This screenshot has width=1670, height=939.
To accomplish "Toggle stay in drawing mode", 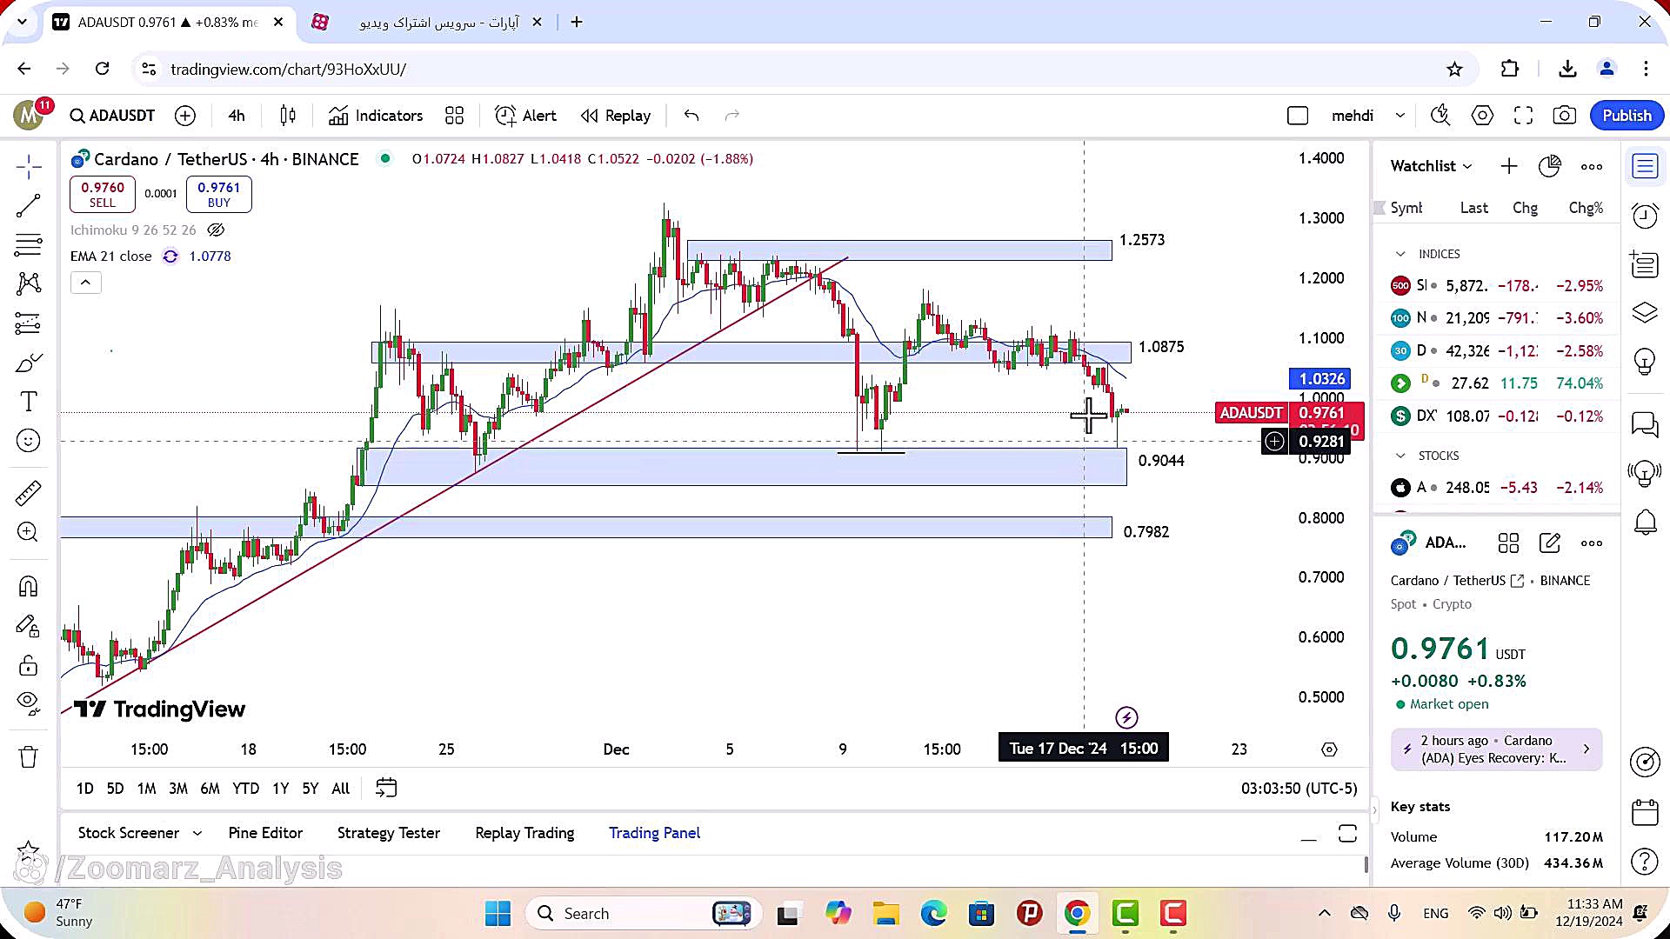I will pyautogui.click(x=29, y=626).
